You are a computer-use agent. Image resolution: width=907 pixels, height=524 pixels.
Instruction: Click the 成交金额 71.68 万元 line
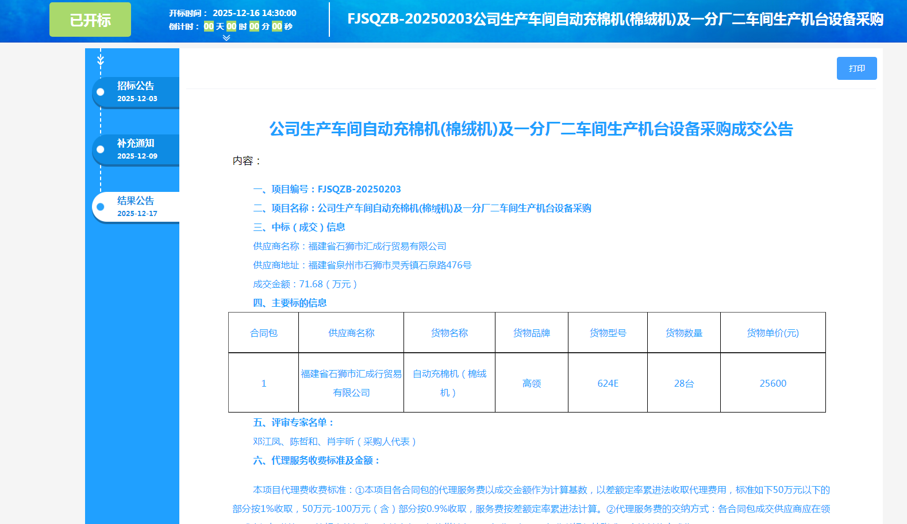click(x=305, y=284)
